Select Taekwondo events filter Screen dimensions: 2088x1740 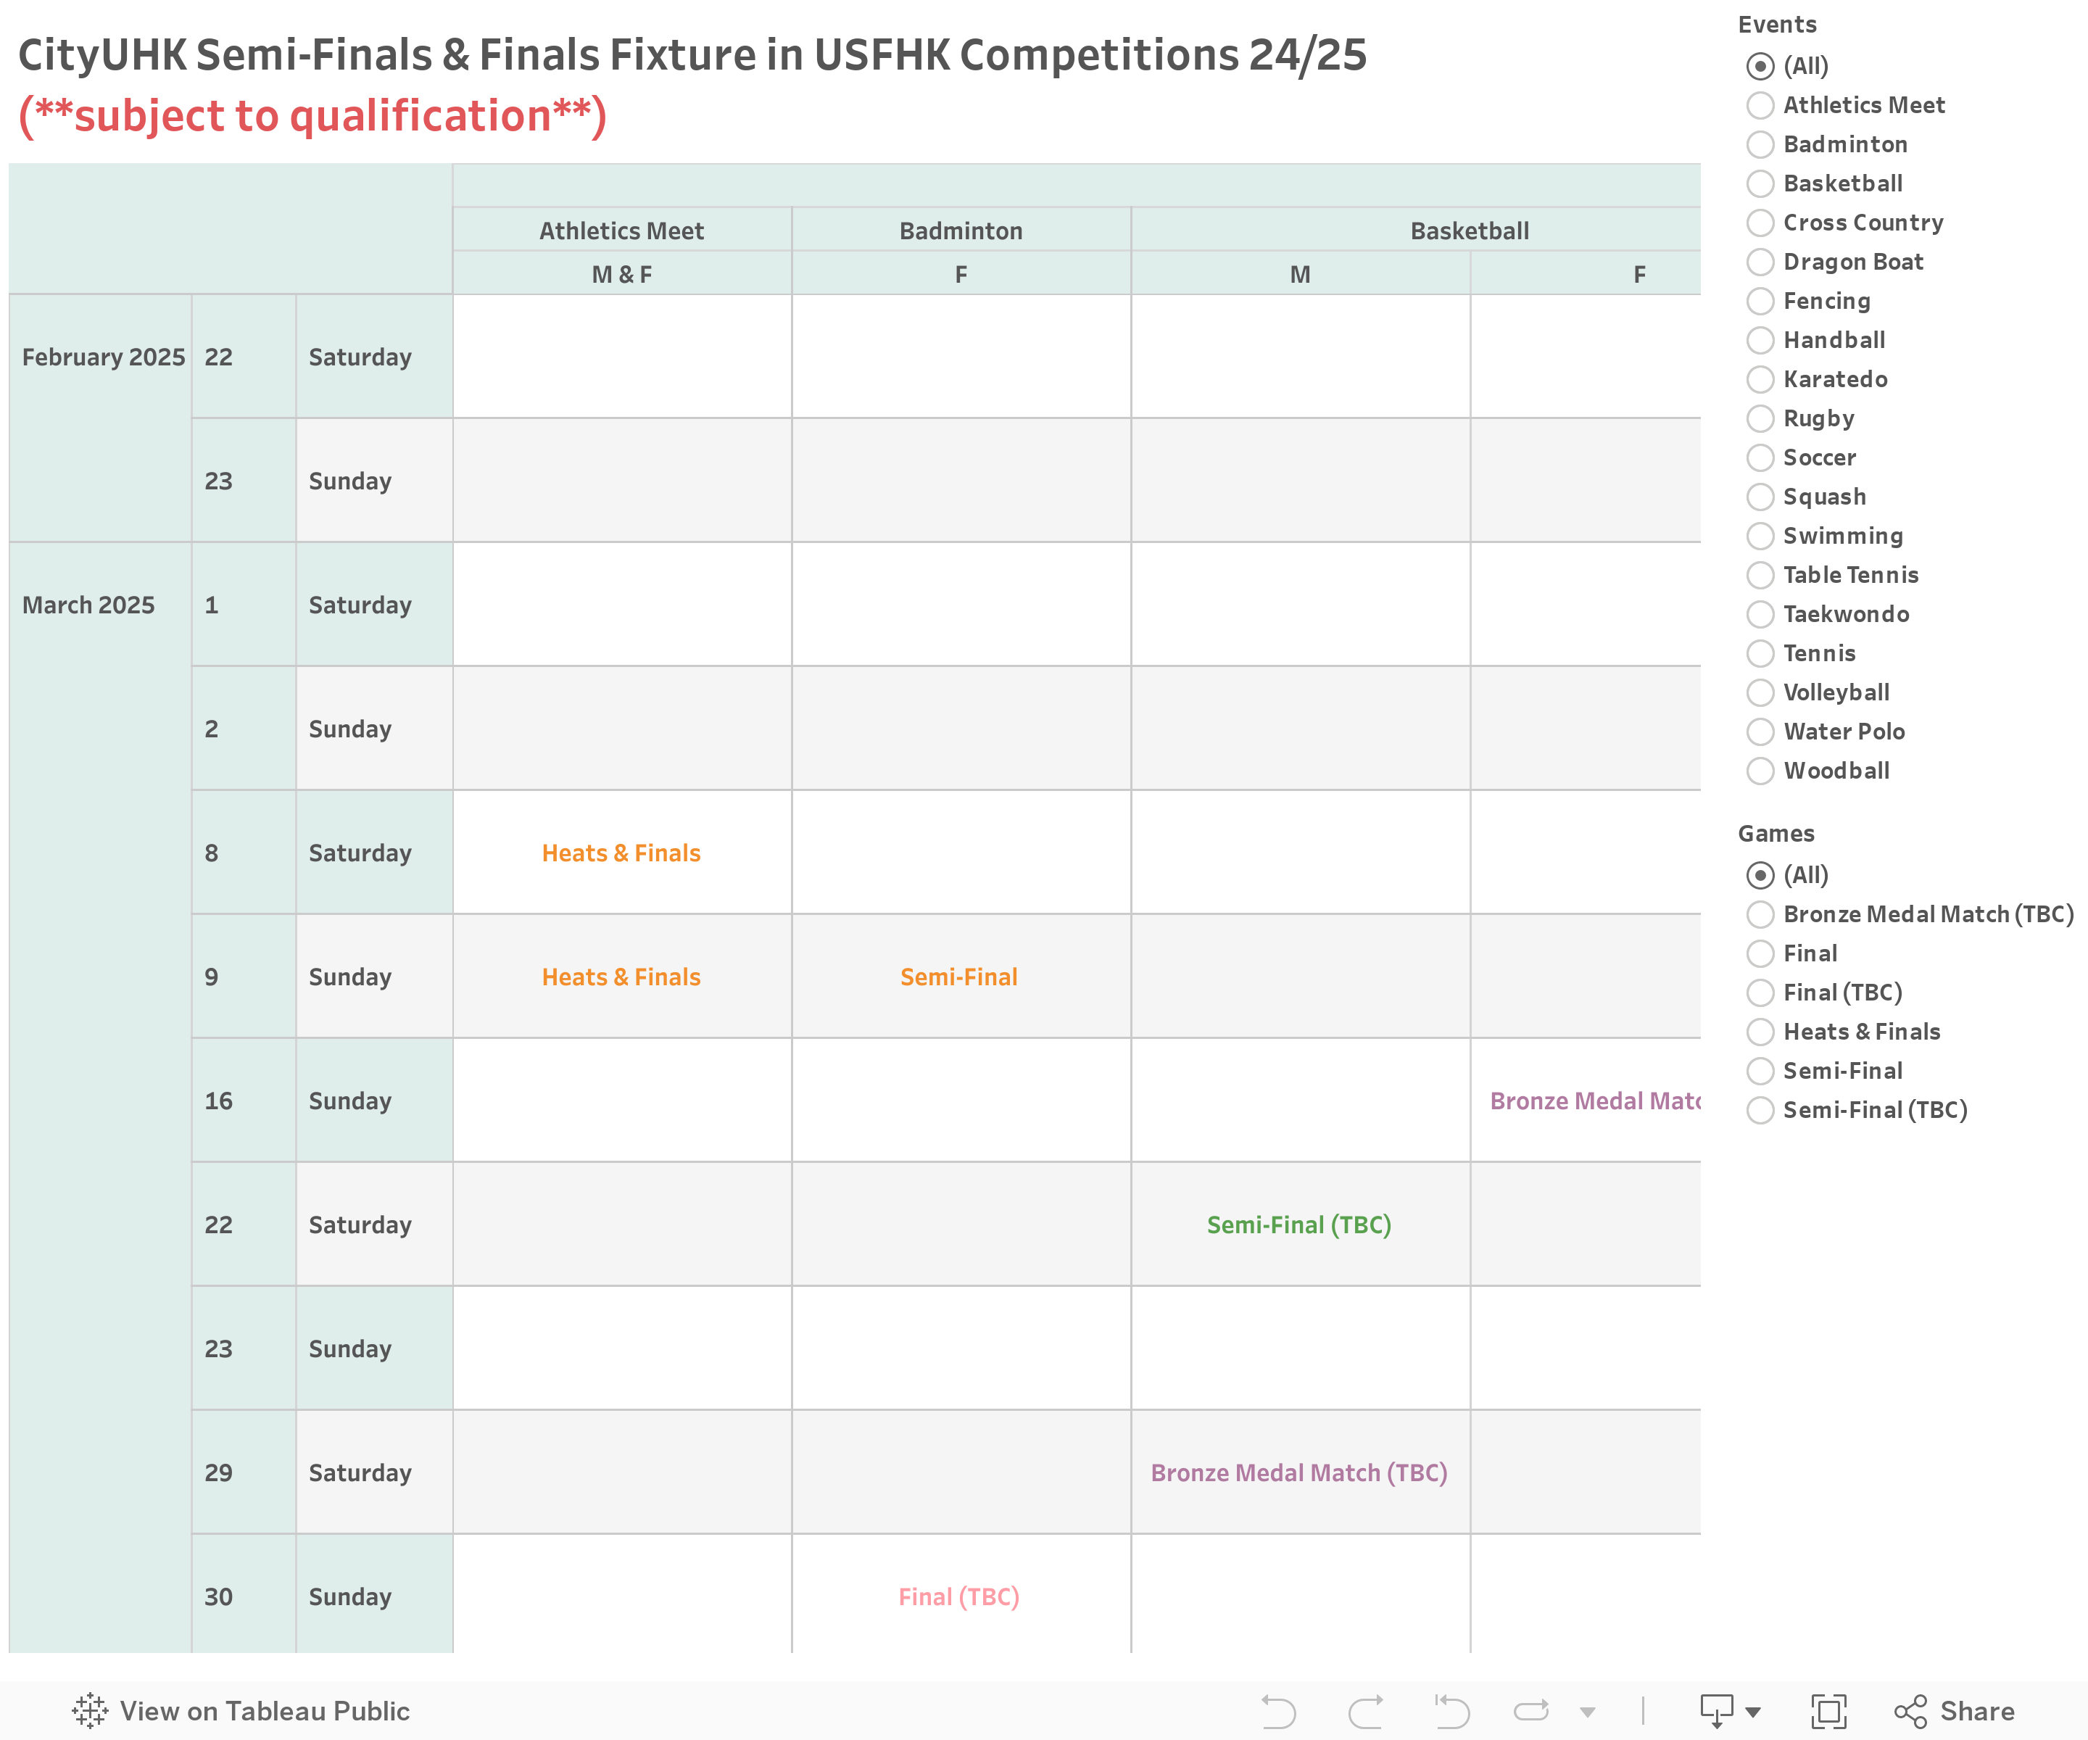tap(1761, 615)
